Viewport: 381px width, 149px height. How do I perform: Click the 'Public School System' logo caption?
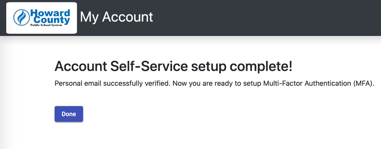point(46,25)
